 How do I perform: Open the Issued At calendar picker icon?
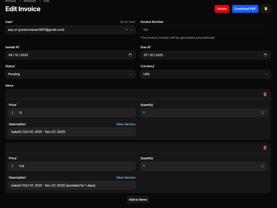click(130, 55)
